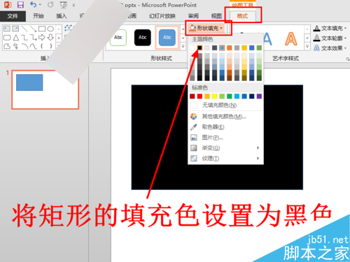This screenshot has height=262, width=350.
Task: Open the 文件 File tab
Action: [x=13, y=16]
